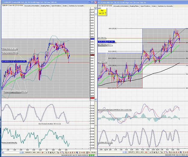This screenshot has height=157, width=188.
Task: Open EUR/JPY symbol dropdown in 15 min toolbar
Action: [132, 152]
